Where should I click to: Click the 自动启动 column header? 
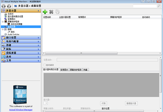[x=151, y=17]
